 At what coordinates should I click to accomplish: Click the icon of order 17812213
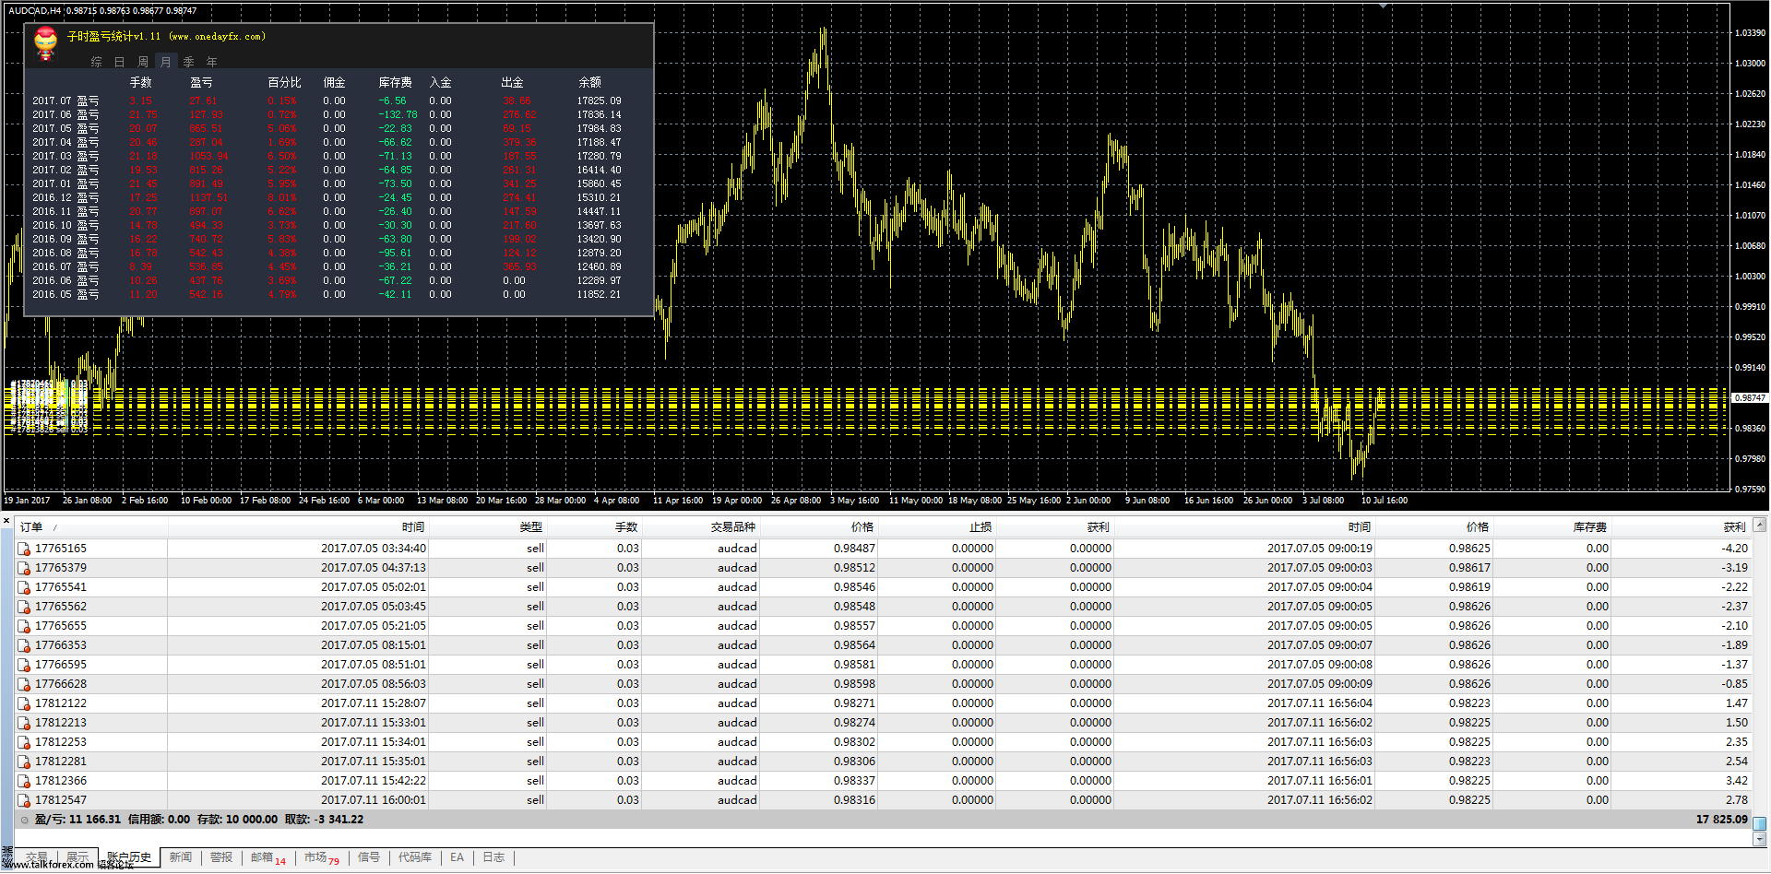(x=24, y=723)
